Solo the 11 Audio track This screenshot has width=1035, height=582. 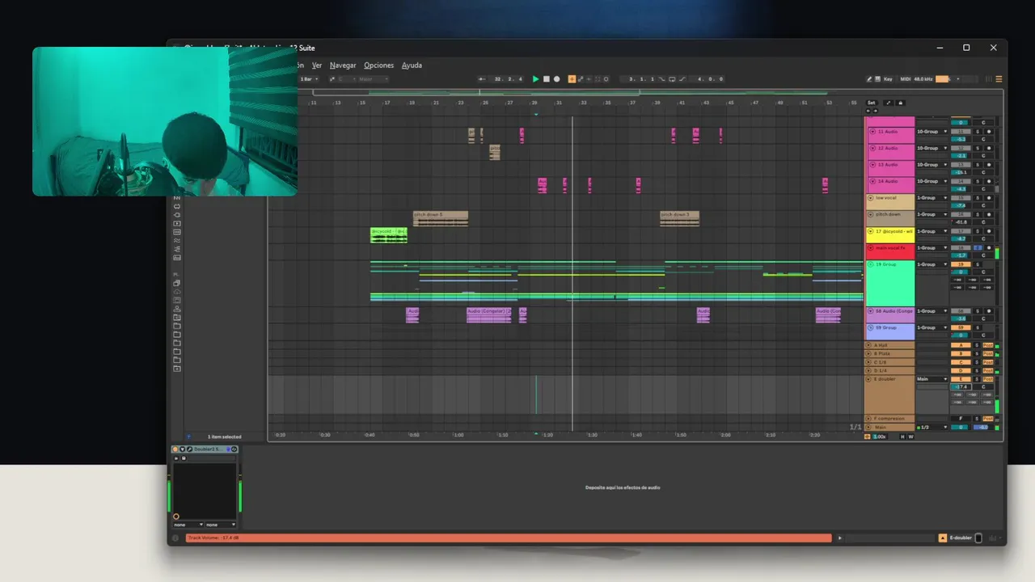pyautogui.click(x=977, y=131)
